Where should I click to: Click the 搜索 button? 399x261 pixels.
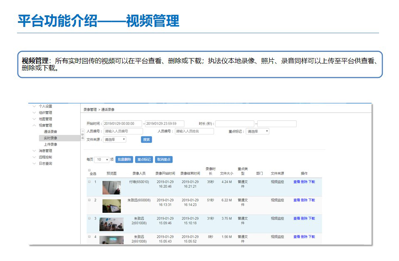tap(146, 139)
